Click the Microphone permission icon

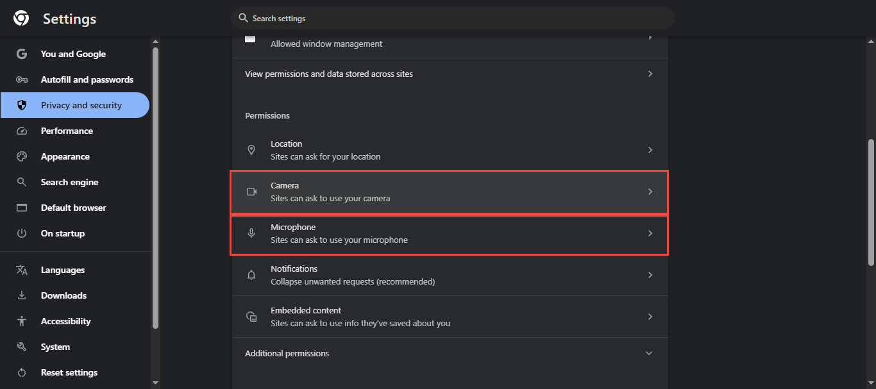tap(251, 233)
